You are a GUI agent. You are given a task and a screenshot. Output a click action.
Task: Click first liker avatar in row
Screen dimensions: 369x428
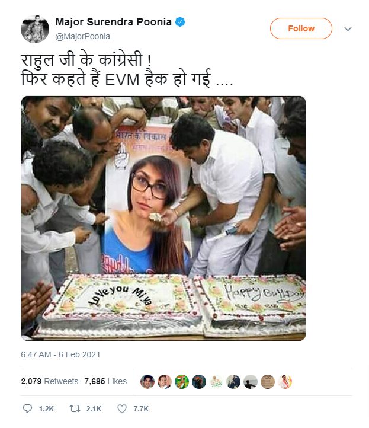147,381
